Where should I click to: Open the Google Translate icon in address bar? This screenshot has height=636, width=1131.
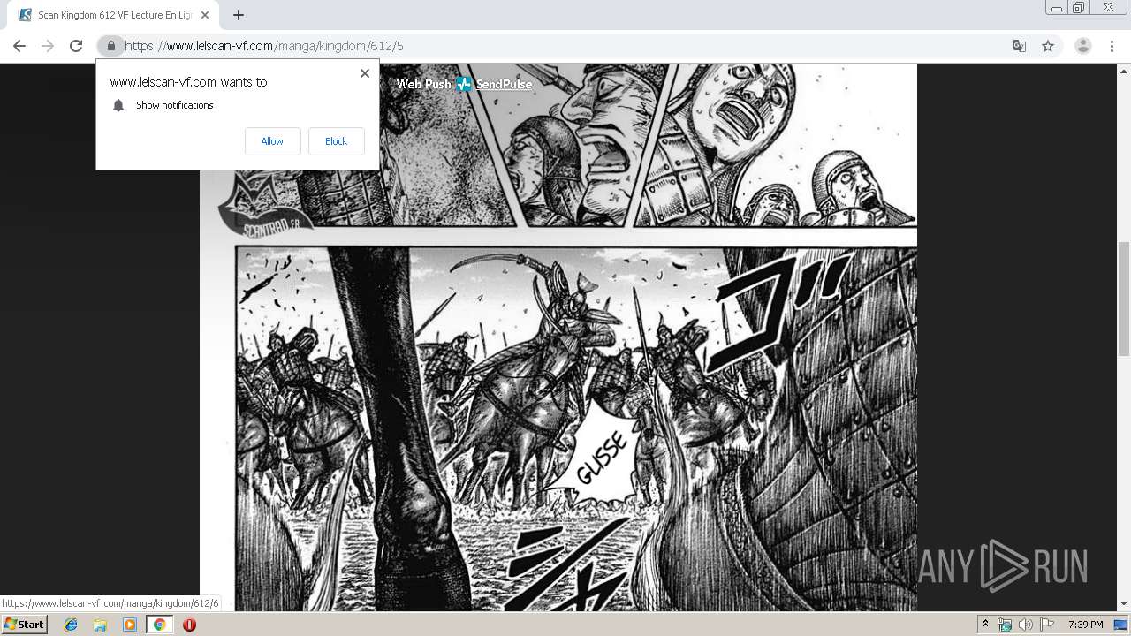pyautogui.click(x=1020, y=46)
